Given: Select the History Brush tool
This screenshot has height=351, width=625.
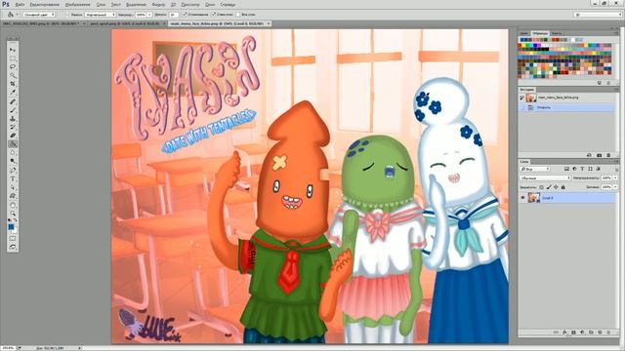Looking at the screenshot, I should pyautogui.click(x=13, y=127).
